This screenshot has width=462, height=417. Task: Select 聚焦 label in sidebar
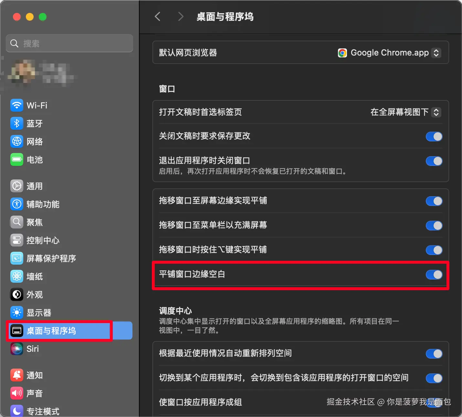click(35, 222)
